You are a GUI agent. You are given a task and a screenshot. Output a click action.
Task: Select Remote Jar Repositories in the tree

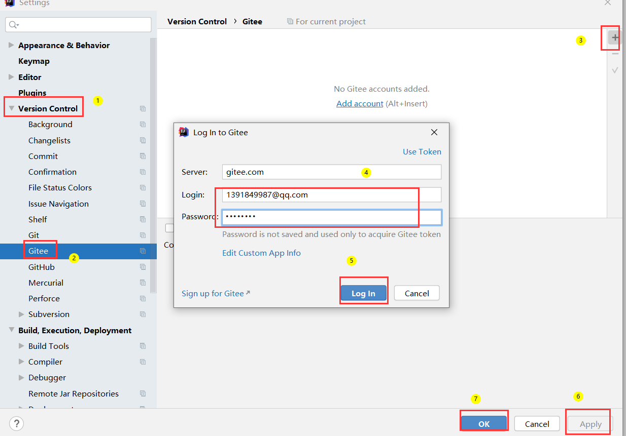tap(74, 393)
